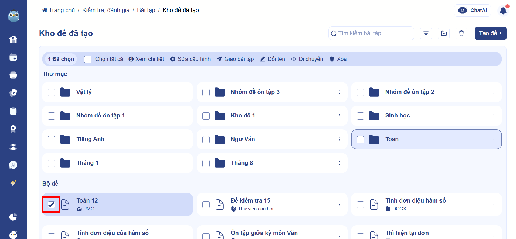516x239 pixels.
Task: Tick the Chọn tất cả checkbox
Action: (x=88, y=59)
